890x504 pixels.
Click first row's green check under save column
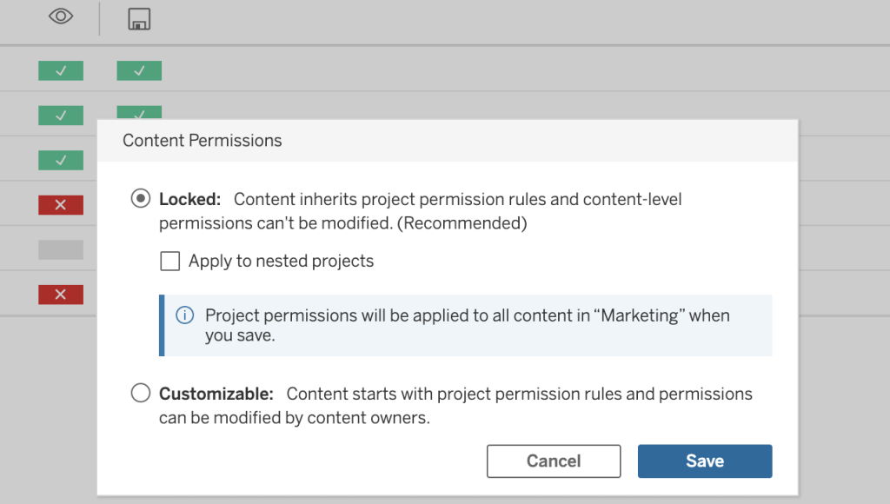[139, 71]
